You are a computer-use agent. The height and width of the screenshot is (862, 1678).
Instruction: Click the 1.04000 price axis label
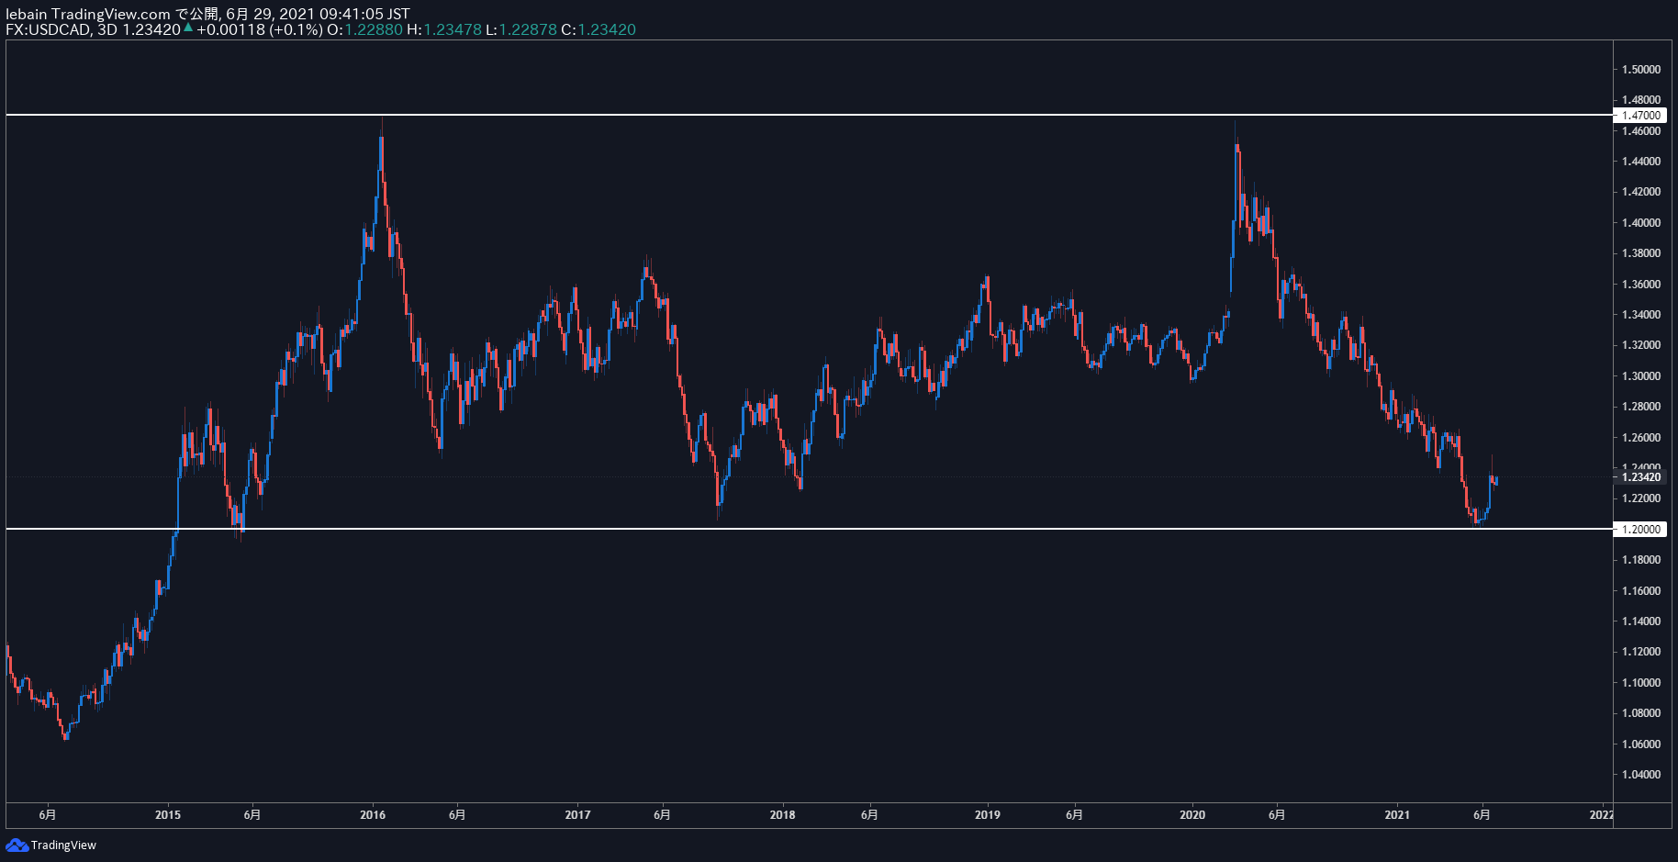1641,775
